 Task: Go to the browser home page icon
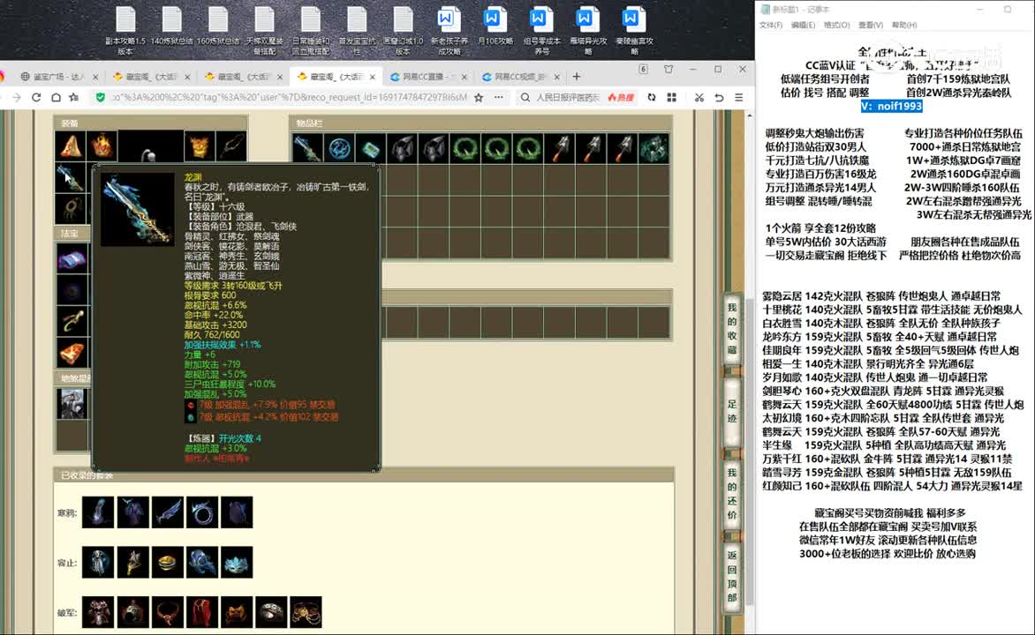(x=57, y=98)
